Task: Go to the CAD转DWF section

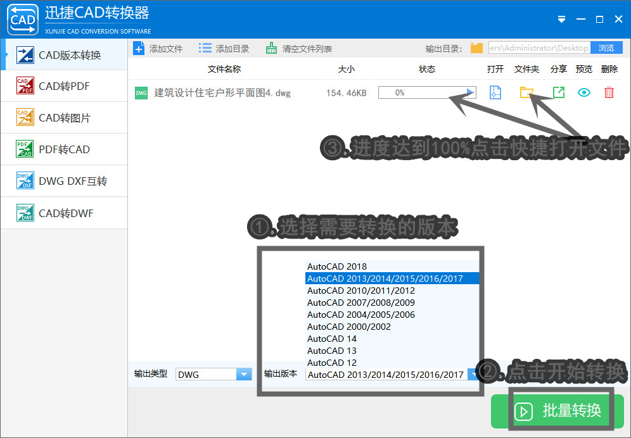Action: (65, 213)
